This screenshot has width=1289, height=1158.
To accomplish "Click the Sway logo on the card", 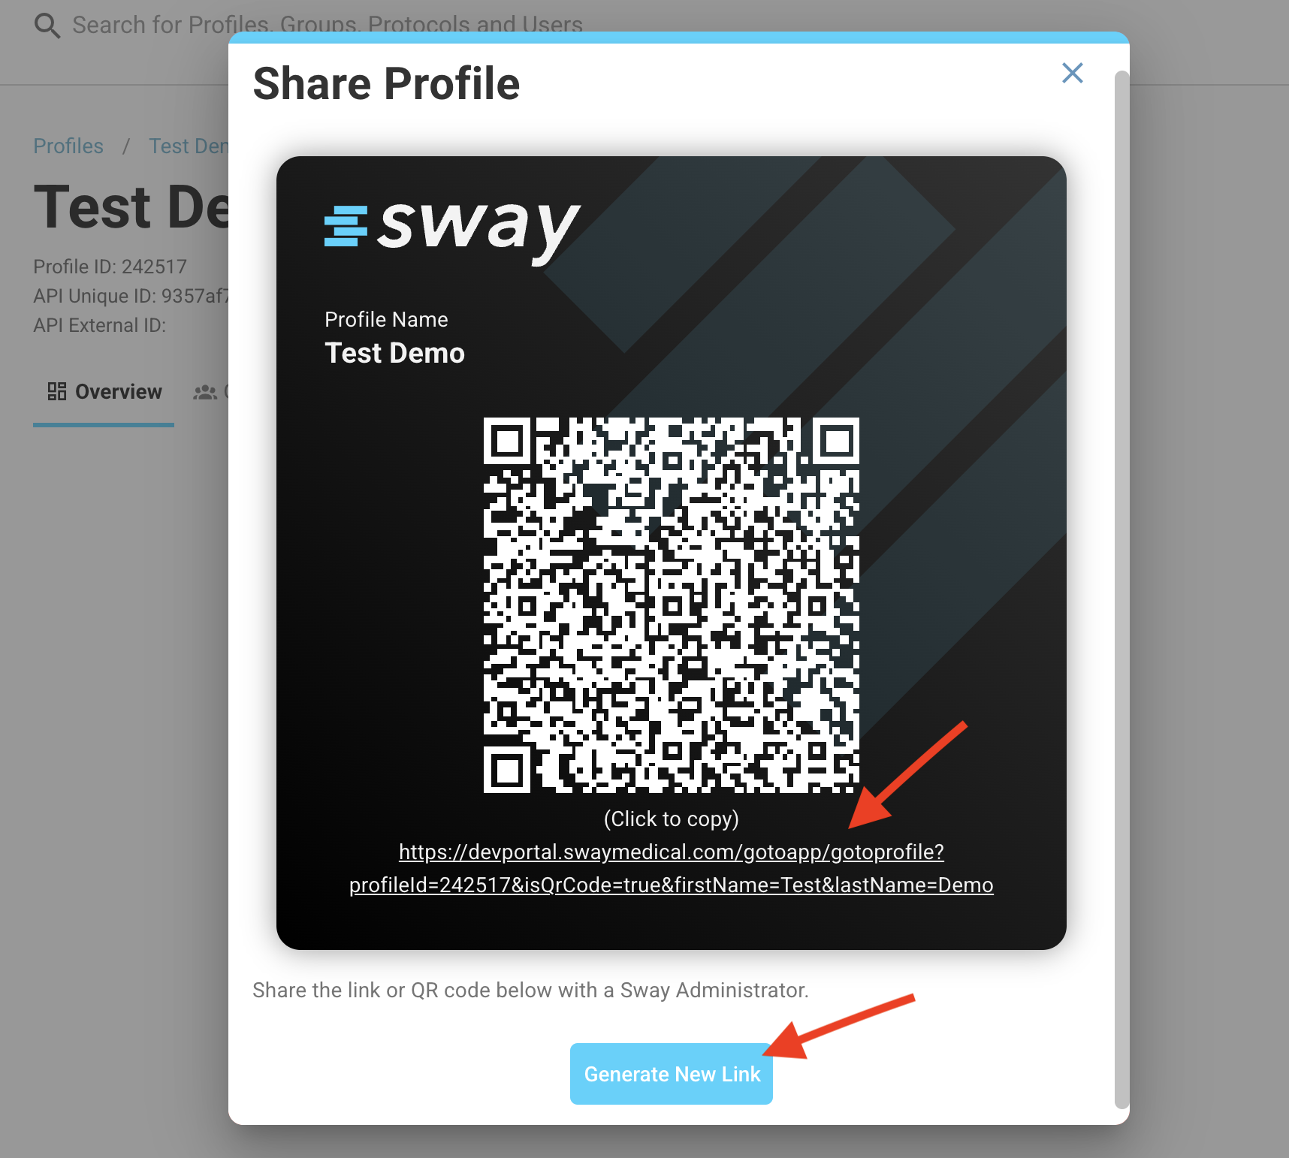I will pos(452,230).
